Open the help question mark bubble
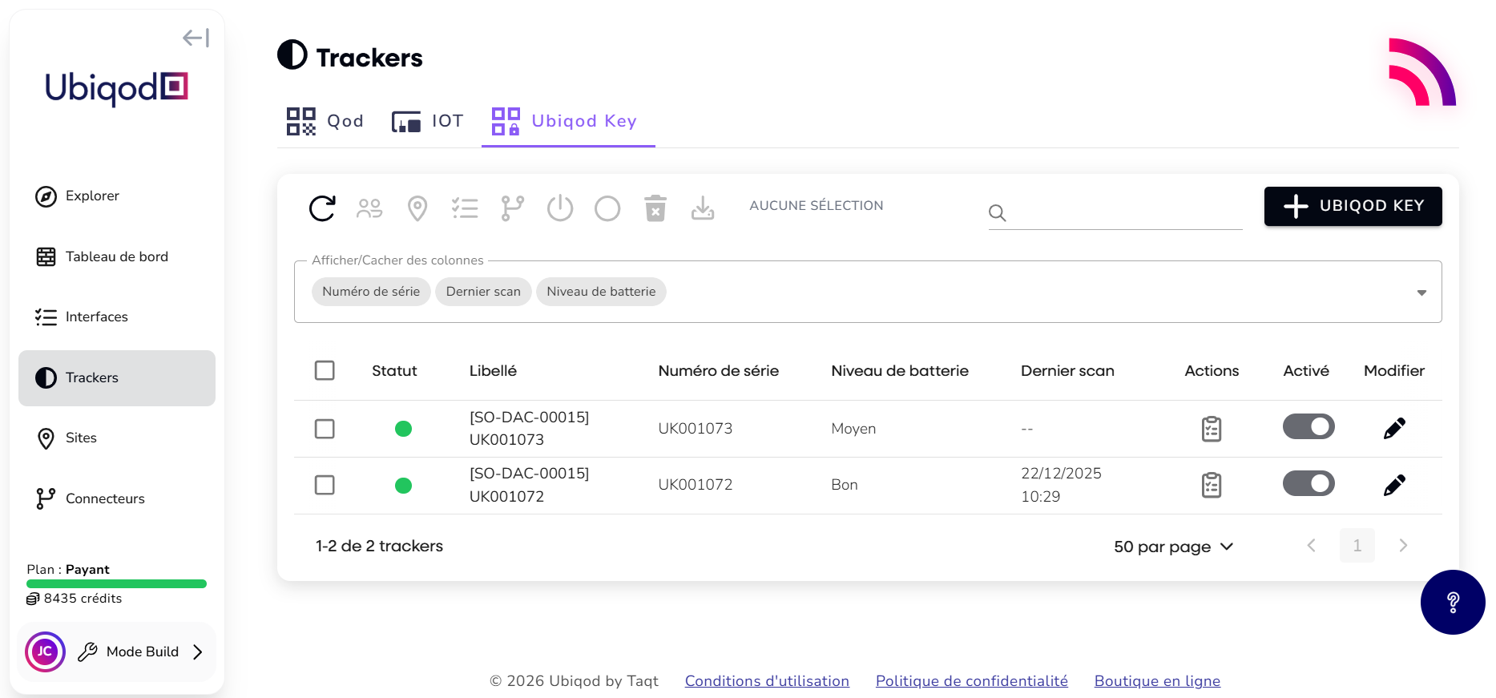The image size is (1496, 698). [x=1452, y=602]
